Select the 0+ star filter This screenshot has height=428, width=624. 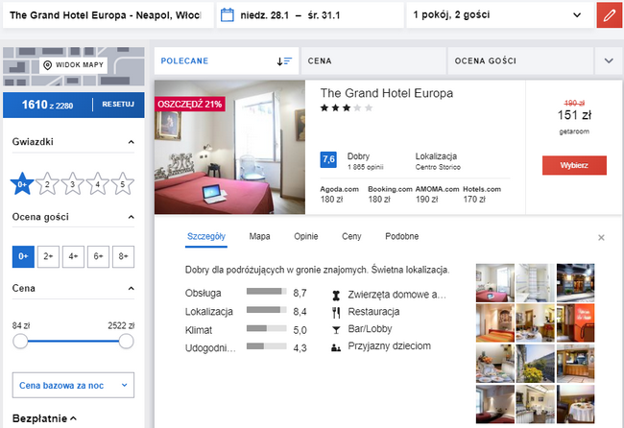(22, 183)
